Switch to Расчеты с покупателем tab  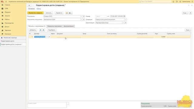coord(37,26)
